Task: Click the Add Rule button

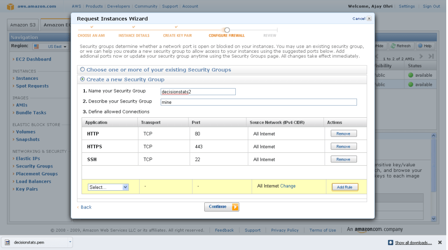Action: coord(345,187)
